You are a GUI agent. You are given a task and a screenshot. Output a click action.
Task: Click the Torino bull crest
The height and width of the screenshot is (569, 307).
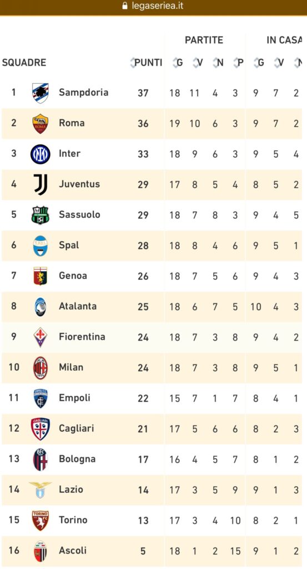40,521
